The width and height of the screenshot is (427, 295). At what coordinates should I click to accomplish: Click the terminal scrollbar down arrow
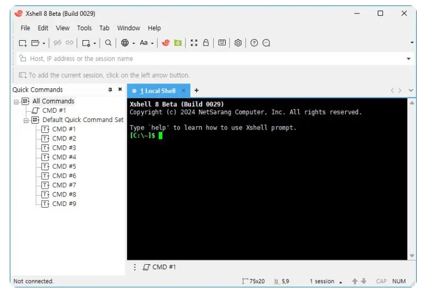pos(412,255)
